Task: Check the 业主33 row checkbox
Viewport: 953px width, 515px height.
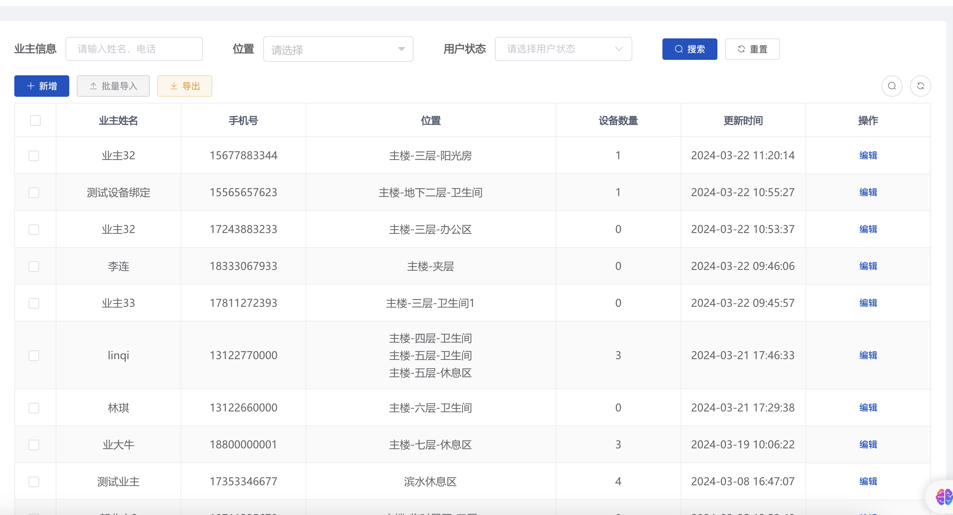Action: point(34,303)
